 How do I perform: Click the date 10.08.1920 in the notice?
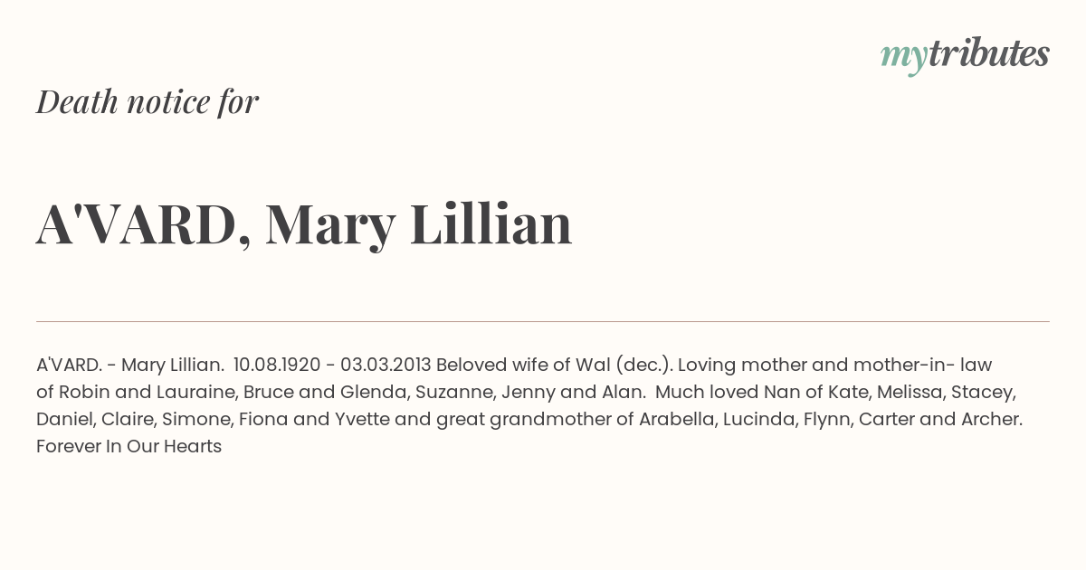click(x=277, y=365)
